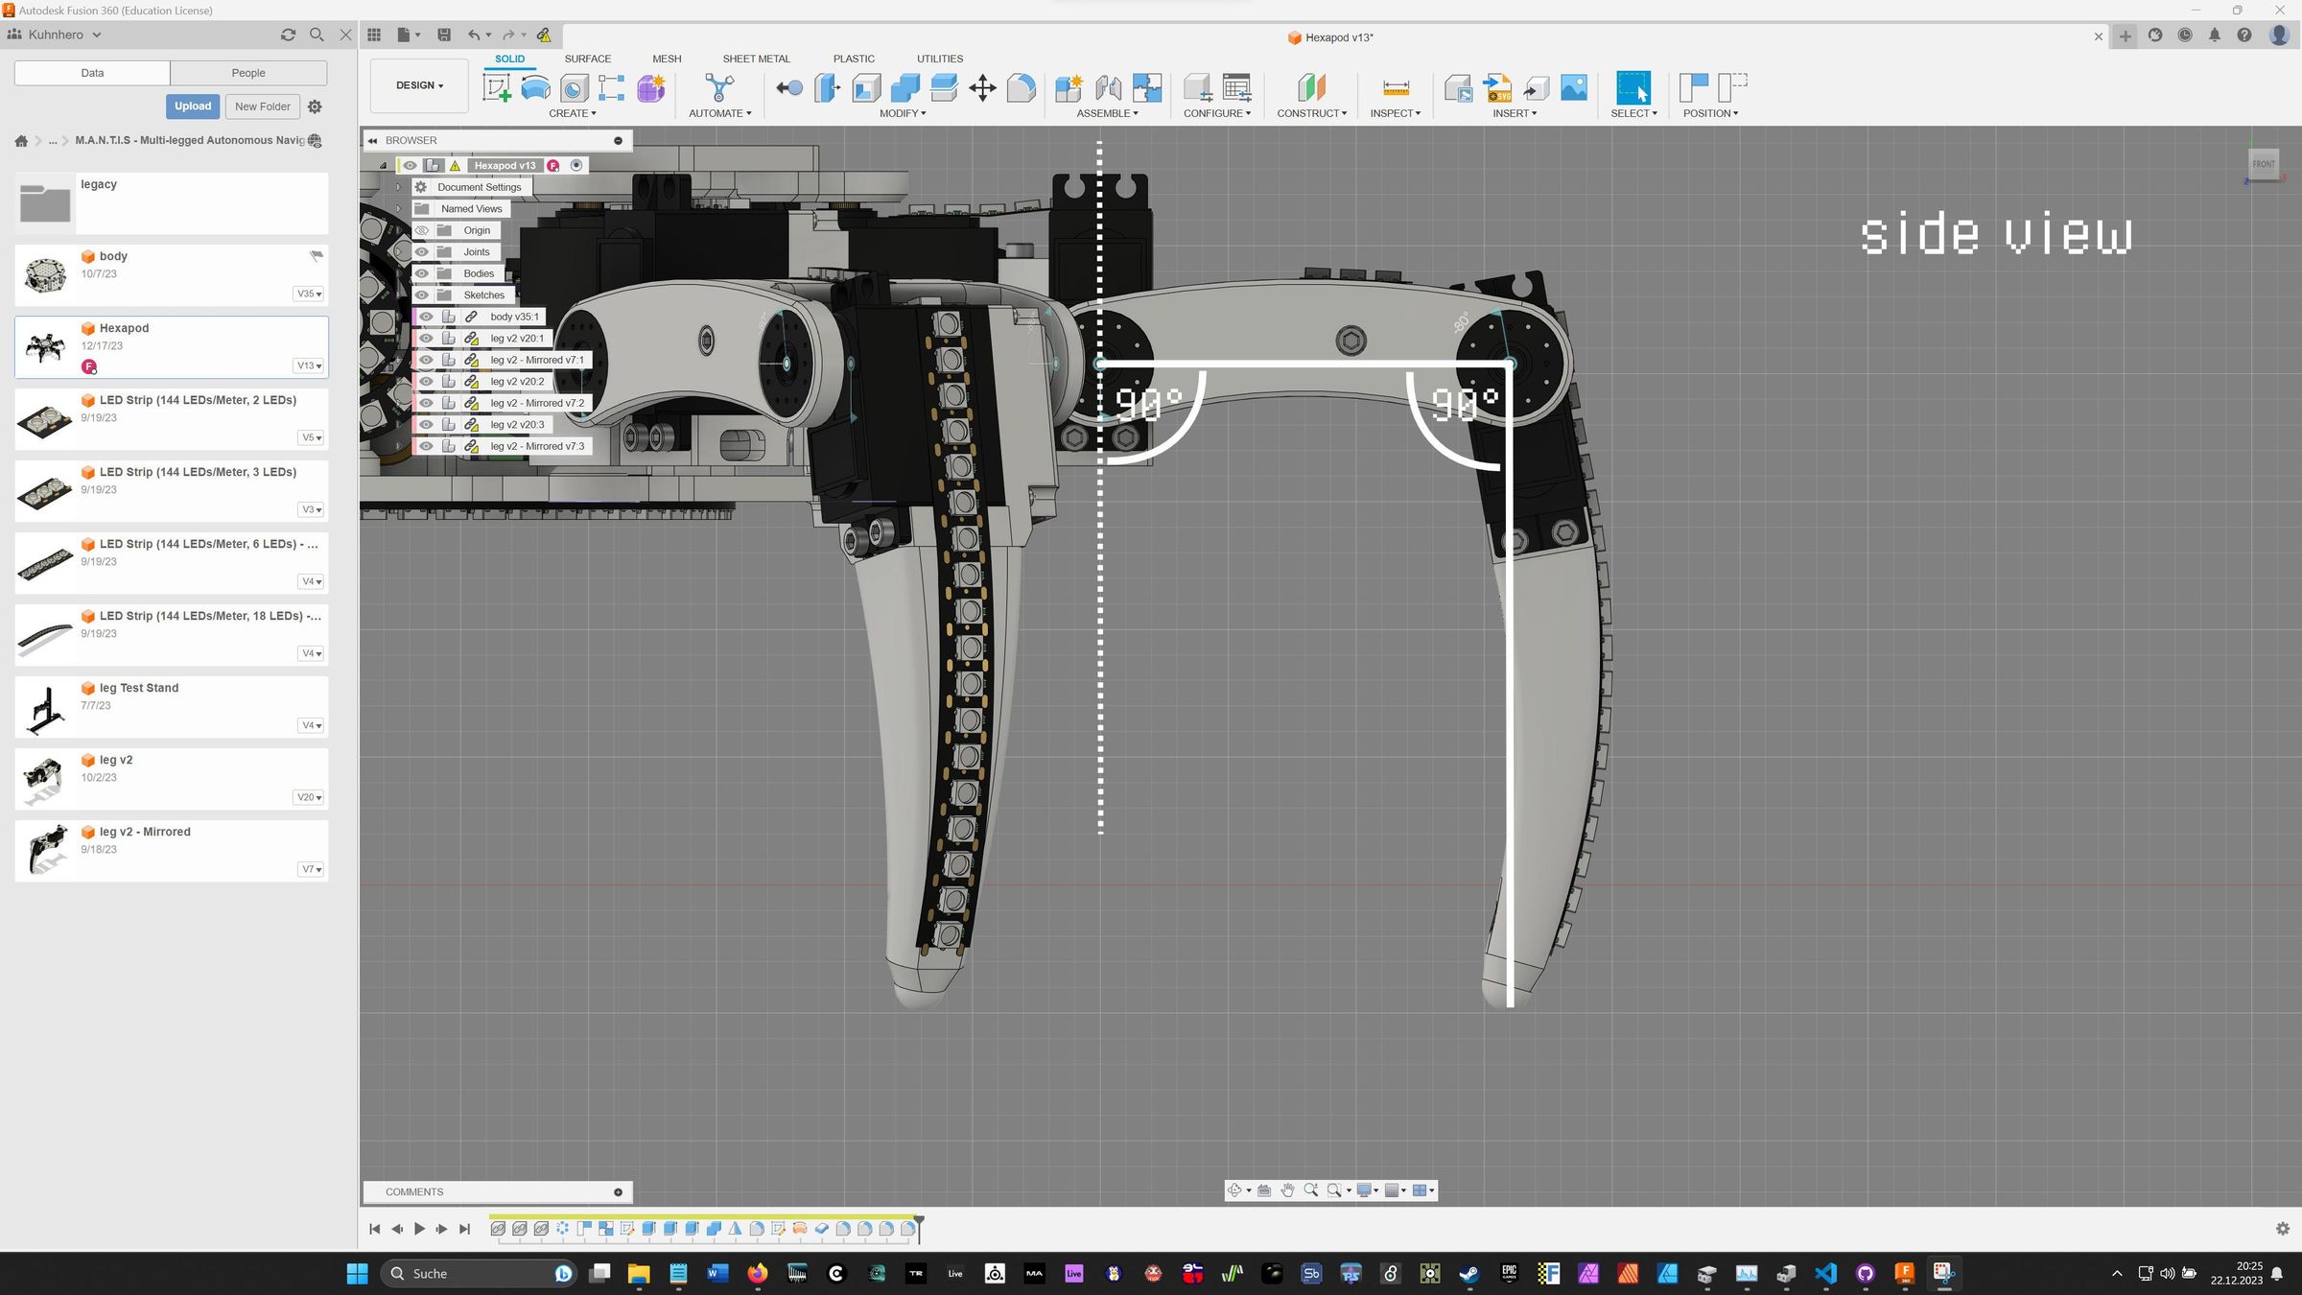The height and width of the screenshot is (1295, 2302).
Task: Select the Fillet tool in Modify
Action: [x=1022, y=88]
